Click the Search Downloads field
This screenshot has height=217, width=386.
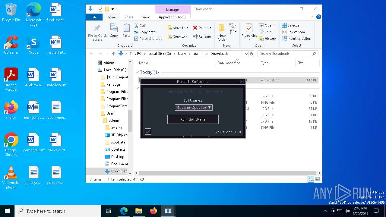coord(288,54)
